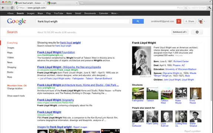Open the Taliesin West structure thumbnail
Viewport: 213px width, 133px height.
coord(167,93)
